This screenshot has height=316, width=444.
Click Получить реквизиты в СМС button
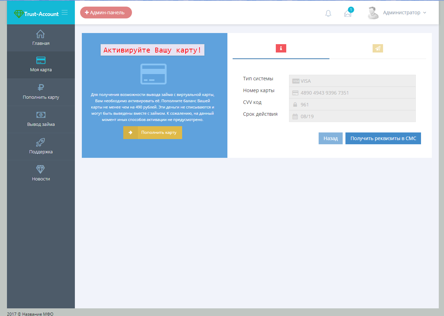[383, 138]
